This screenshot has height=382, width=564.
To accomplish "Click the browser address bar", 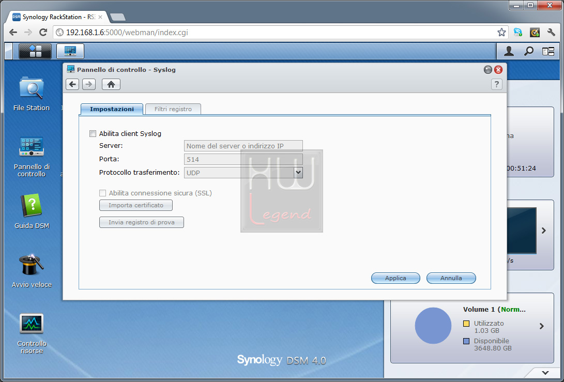I will pyautogui.click(x=281, y=33).
